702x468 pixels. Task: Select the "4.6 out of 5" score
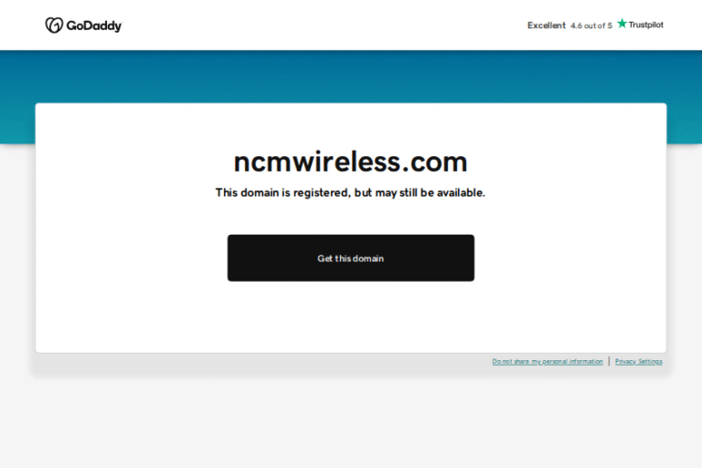tap(591, 26)
